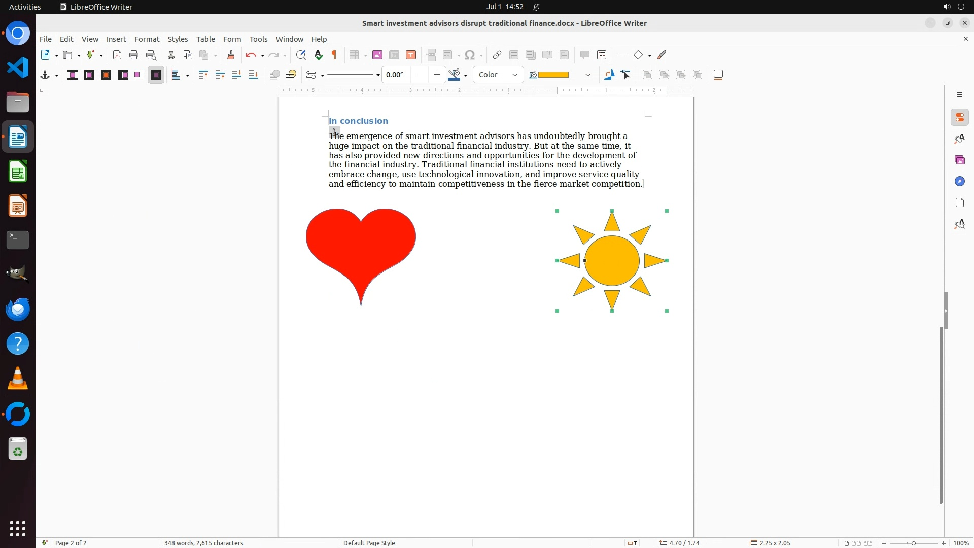974x548 pixels.
Task: Click the Clone Formatting paintbrush icon
Action: point(231,55)
